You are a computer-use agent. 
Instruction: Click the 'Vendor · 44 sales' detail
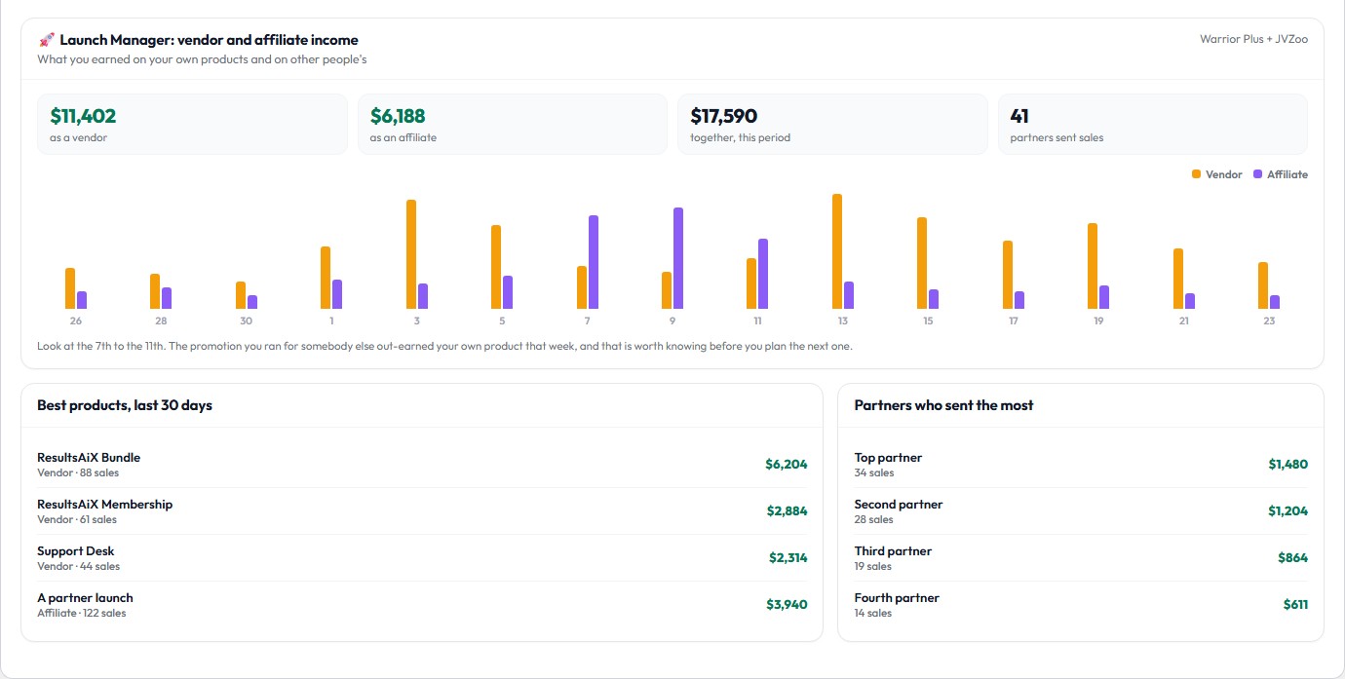[x=79, y=566]
